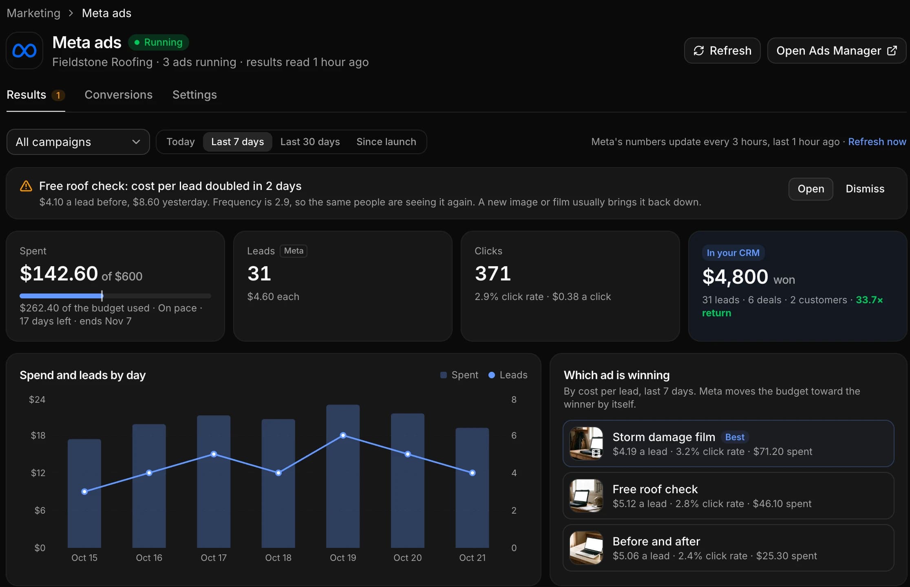Click the Refresh button
910x587 pixels.
[722, 51]
